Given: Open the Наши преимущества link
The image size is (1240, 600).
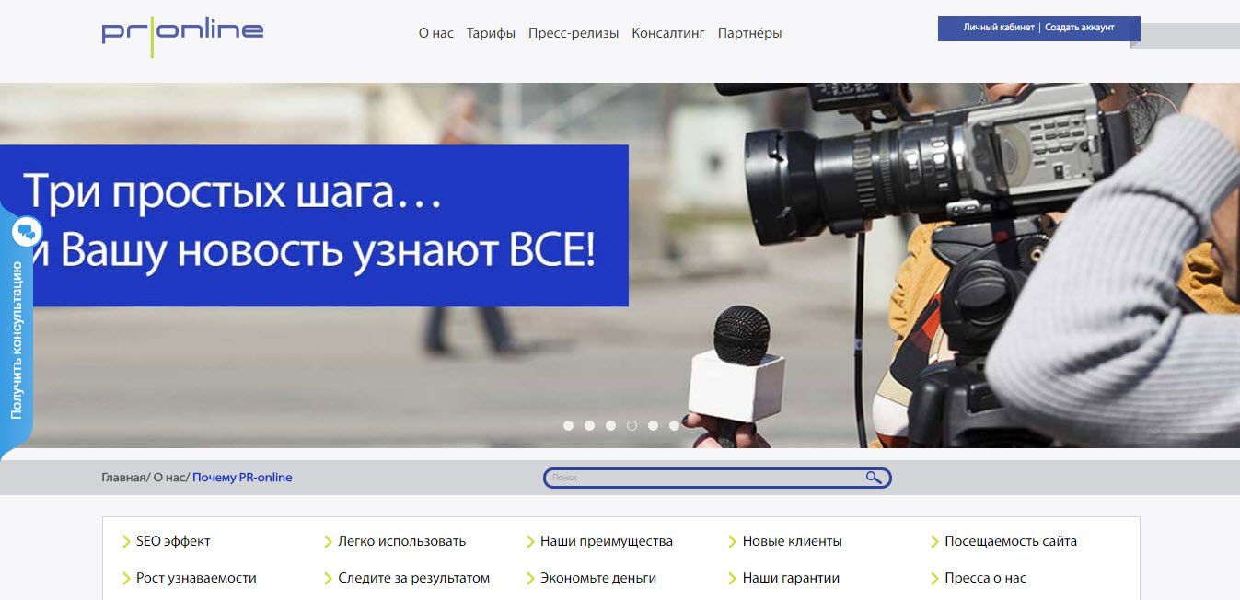Looking at the screenshot, I should pyautogui.click(x=607, y=541).
